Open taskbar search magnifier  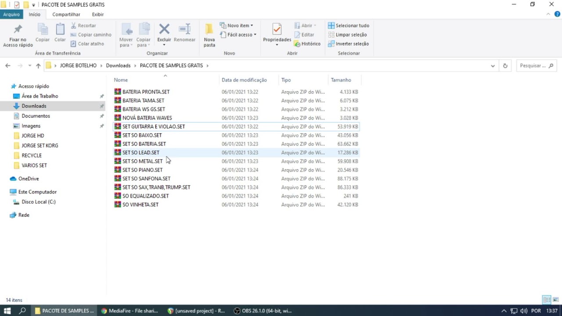22,311
